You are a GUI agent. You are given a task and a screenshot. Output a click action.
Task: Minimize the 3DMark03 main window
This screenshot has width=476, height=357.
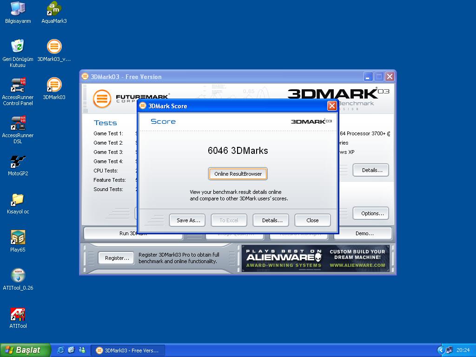point(368,77)
